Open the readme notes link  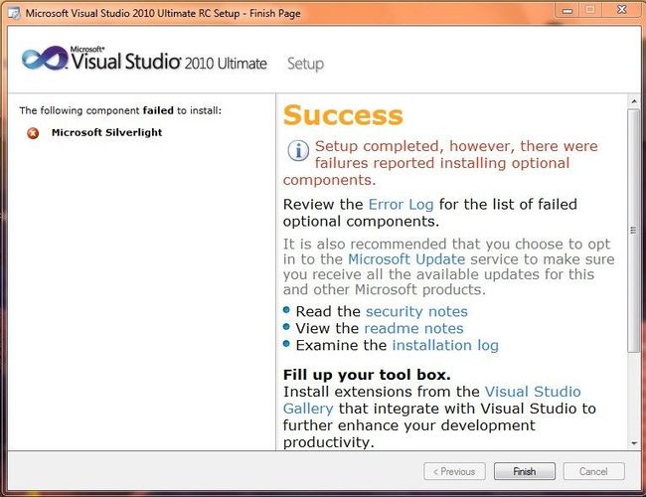click(x=413, y=328)
